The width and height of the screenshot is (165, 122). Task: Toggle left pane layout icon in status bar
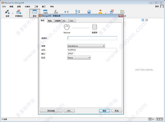(x=158, y=119)
